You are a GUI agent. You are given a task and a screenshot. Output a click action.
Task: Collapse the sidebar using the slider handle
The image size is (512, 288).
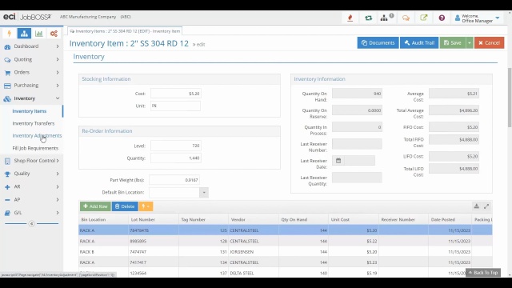coord(32,224)
